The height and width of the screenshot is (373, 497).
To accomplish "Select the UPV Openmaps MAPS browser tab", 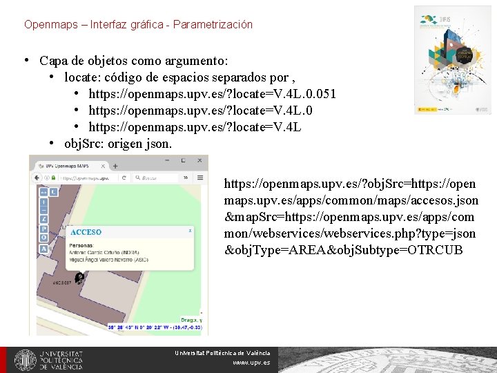I will (x=72, y=166).
